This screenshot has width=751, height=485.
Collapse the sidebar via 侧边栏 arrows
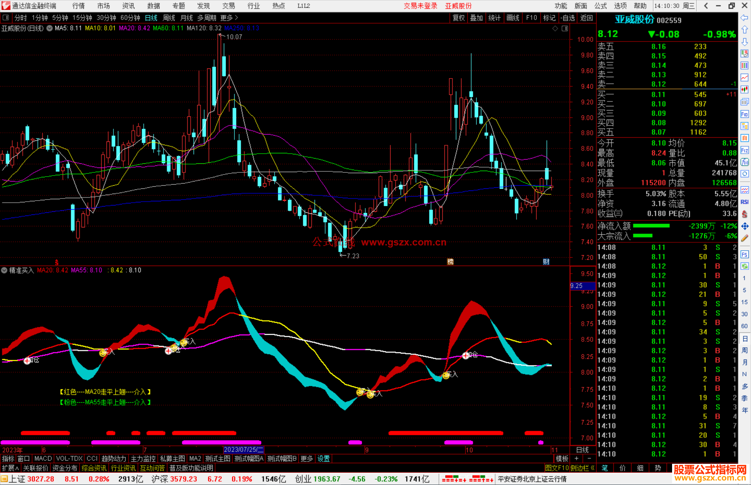[592, 468]
